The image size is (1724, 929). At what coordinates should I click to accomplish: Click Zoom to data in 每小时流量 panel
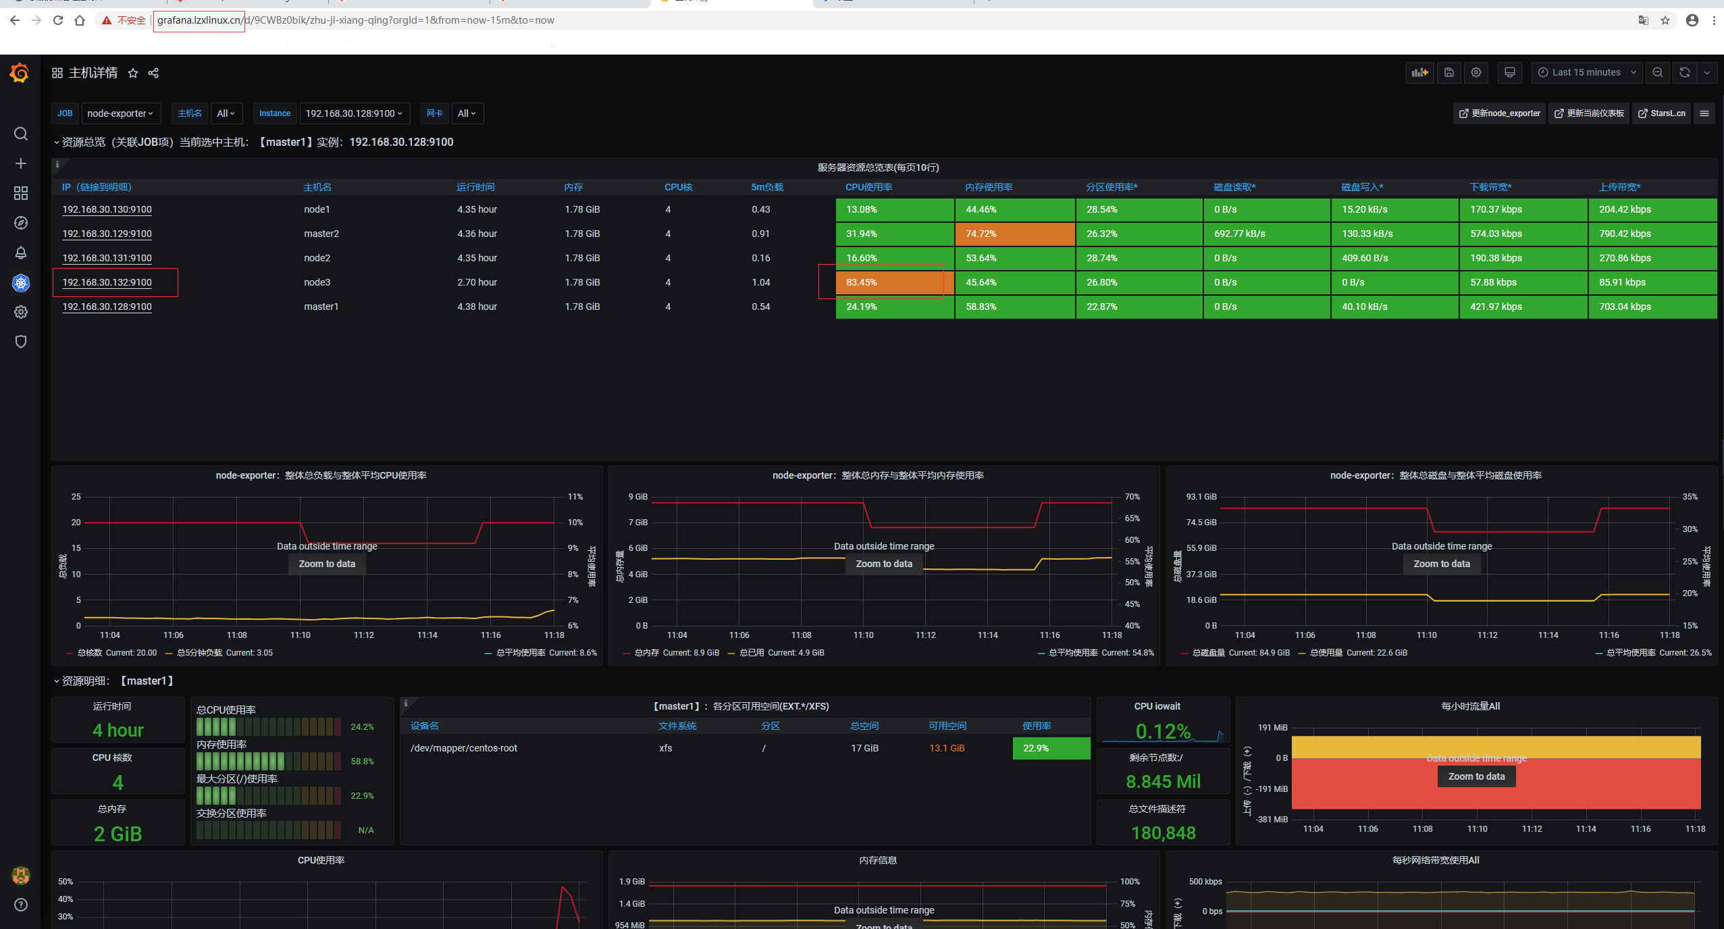pos(1476,776)
